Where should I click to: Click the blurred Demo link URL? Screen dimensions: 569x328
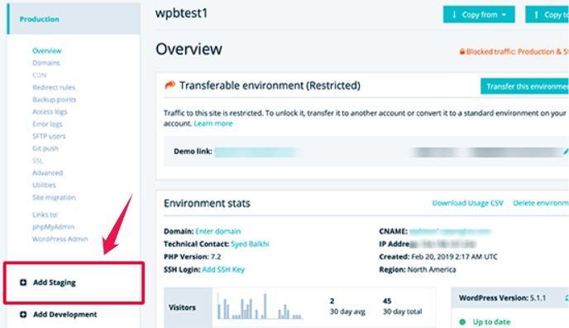[257, 152]
